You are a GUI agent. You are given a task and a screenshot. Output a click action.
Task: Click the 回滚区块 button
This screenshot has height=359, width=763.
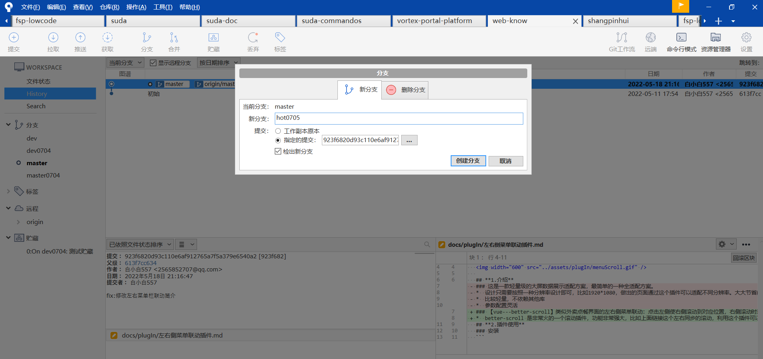click(743, 258)
